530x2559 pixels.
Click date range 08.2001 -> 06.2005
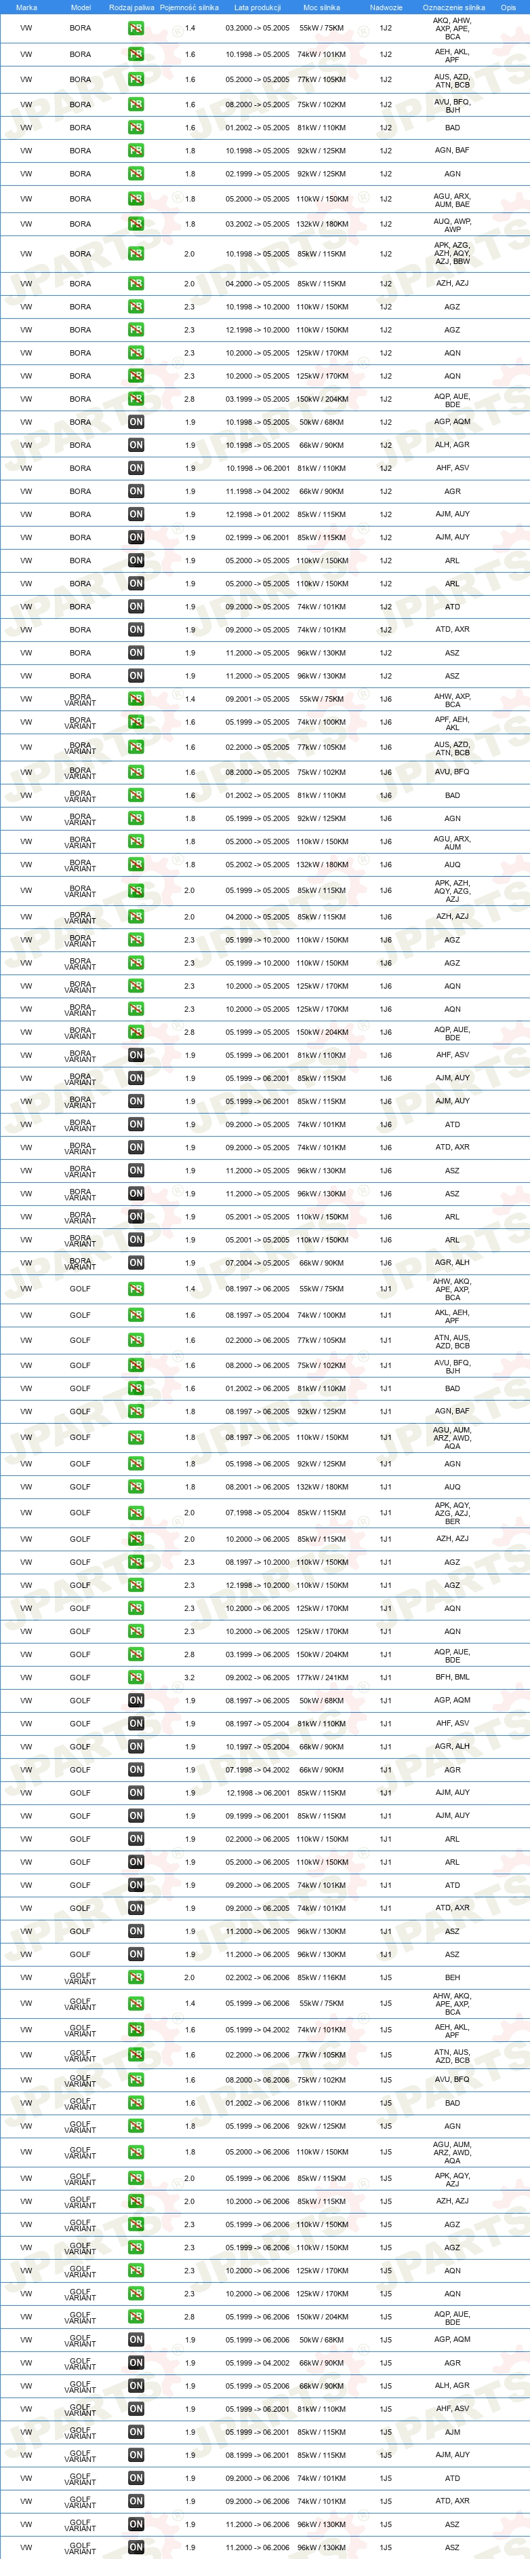pos(257,1487)
